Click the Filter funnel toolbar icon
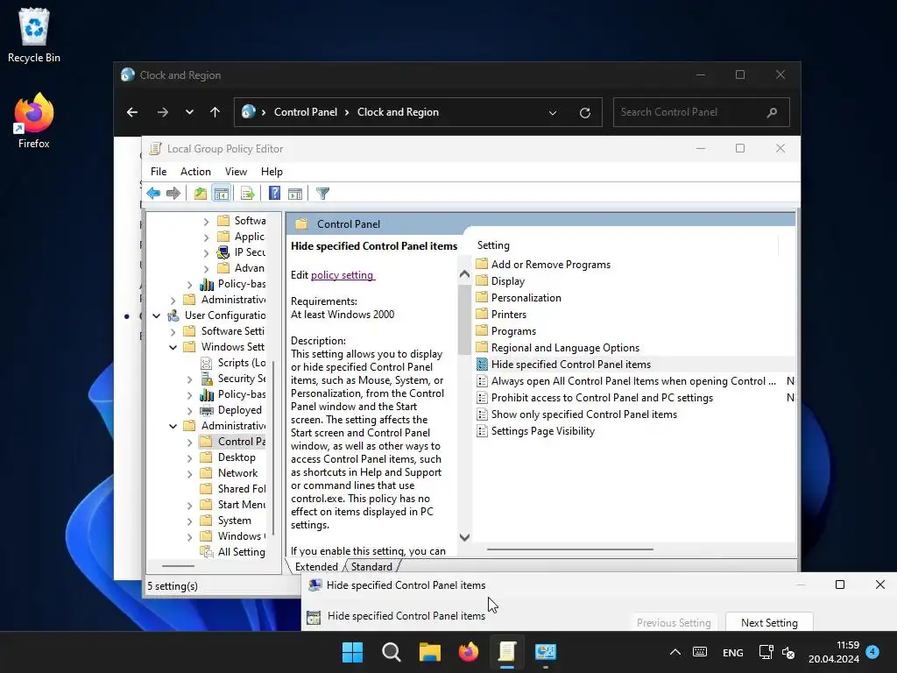This screenshot has height=673, width=897. (x=322, y=194)
